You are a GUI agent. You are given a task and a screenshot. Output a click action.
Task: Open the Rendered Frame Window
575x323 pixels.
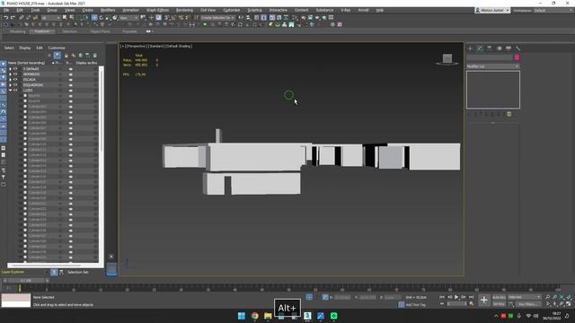[x=310, y=17]
